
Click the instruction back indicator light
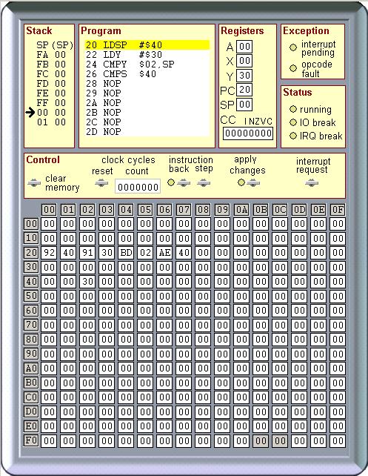point(171,182)
